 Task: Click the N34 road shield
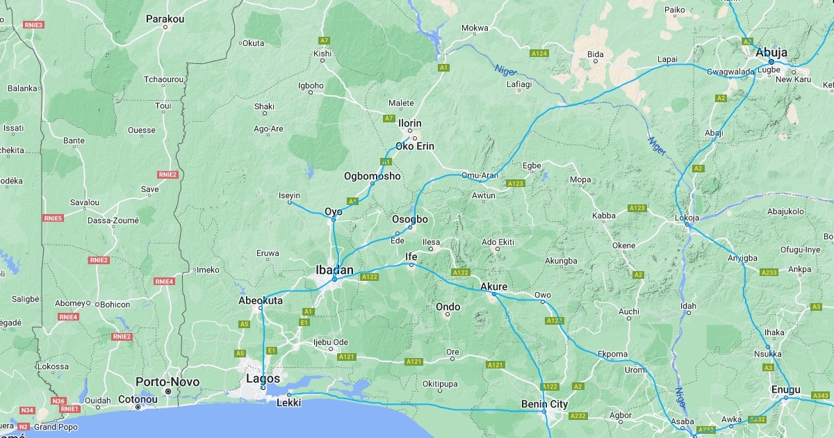click(28, 410)
